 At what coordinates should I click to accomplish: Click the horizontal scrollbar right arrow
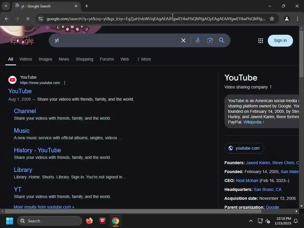pyautogui.click(x=297, y=211)
